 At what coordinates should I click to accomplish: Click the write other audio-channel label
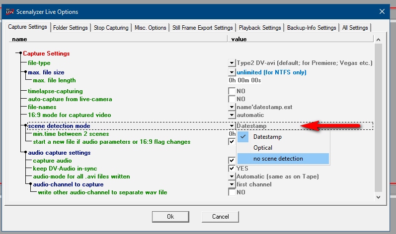pos(102,192)
